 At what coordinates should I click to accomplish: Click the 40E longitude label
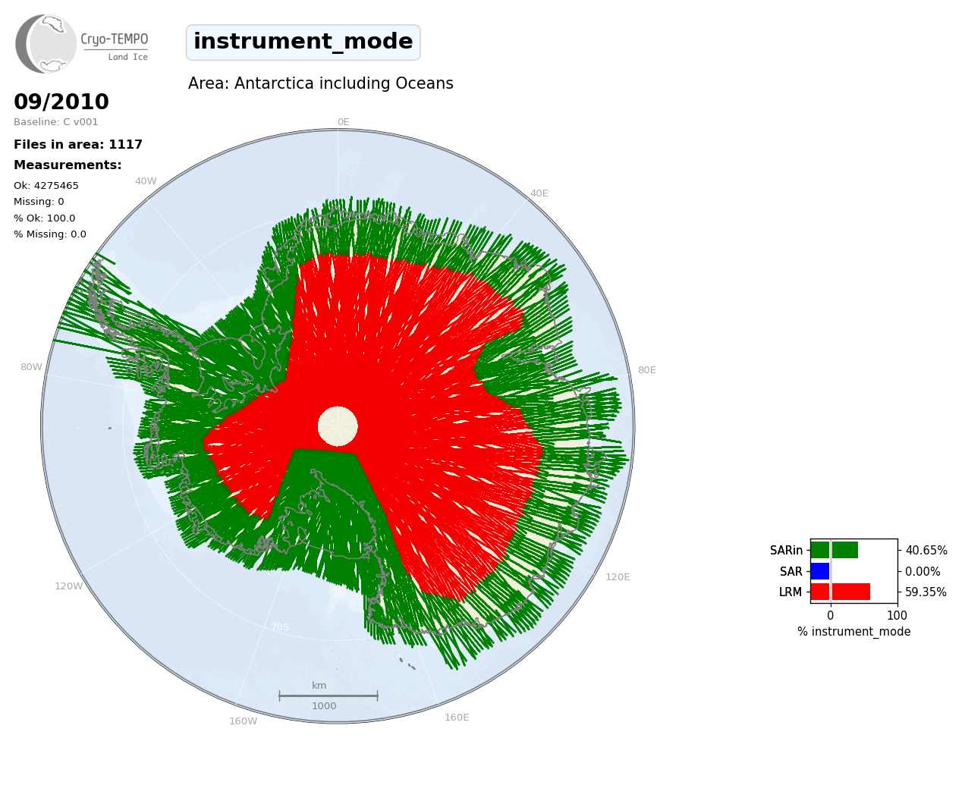point(539,193)
